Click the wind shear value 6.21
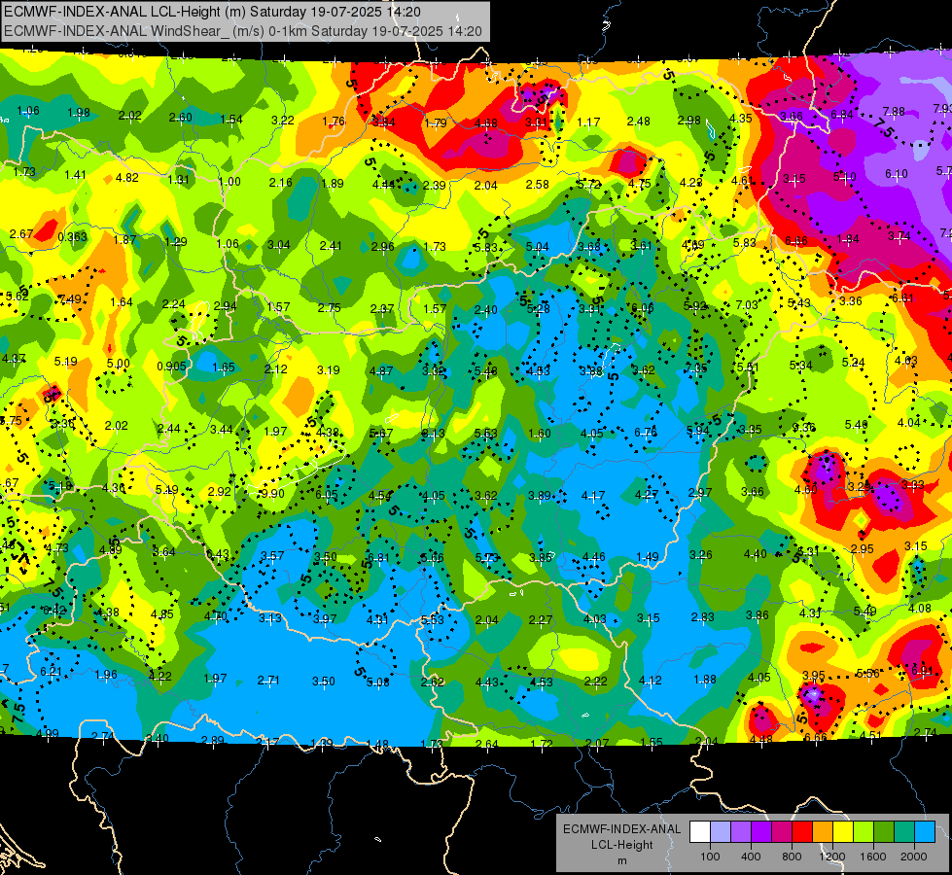The height and width of the screenshot is (875, 952). point(51,671)
